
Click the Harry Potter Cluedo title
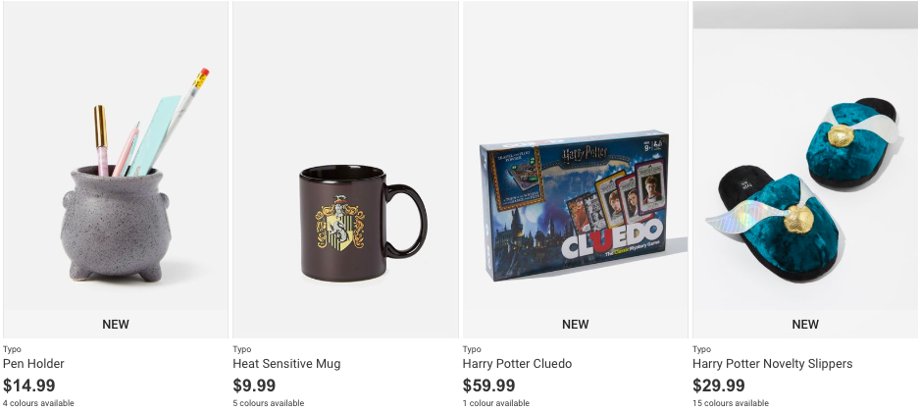pyautogui.click(x=517, y=364)
